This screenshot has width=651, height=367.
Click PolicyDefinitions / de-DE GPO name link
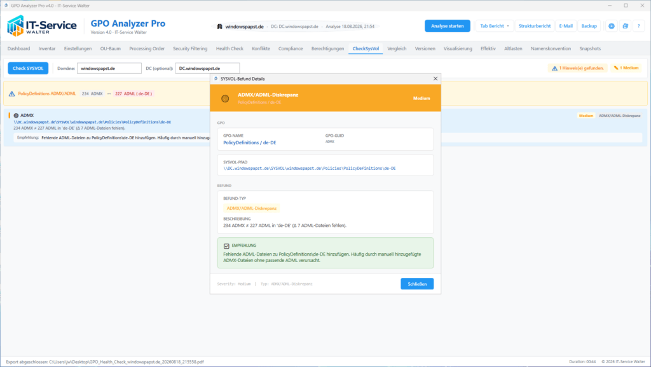point(249,142)
